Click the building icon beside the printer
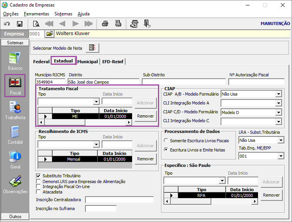Image resolution: width=292 pixels, height=222 pixels. pos(118,24)
